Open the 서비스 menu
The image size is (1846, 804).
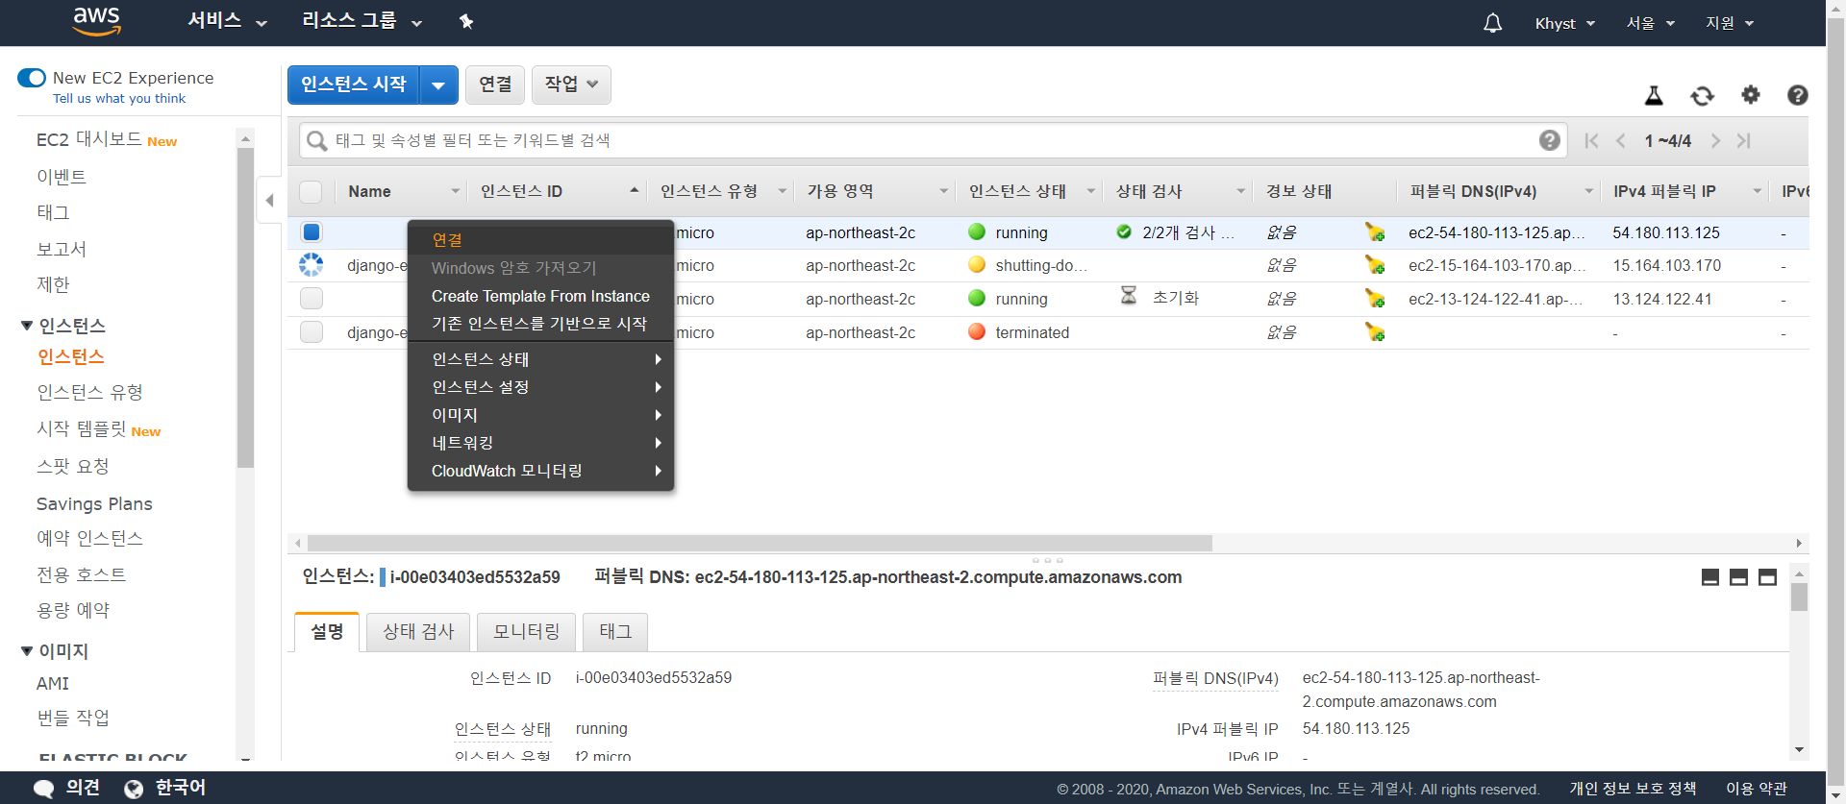click(227, 21)
